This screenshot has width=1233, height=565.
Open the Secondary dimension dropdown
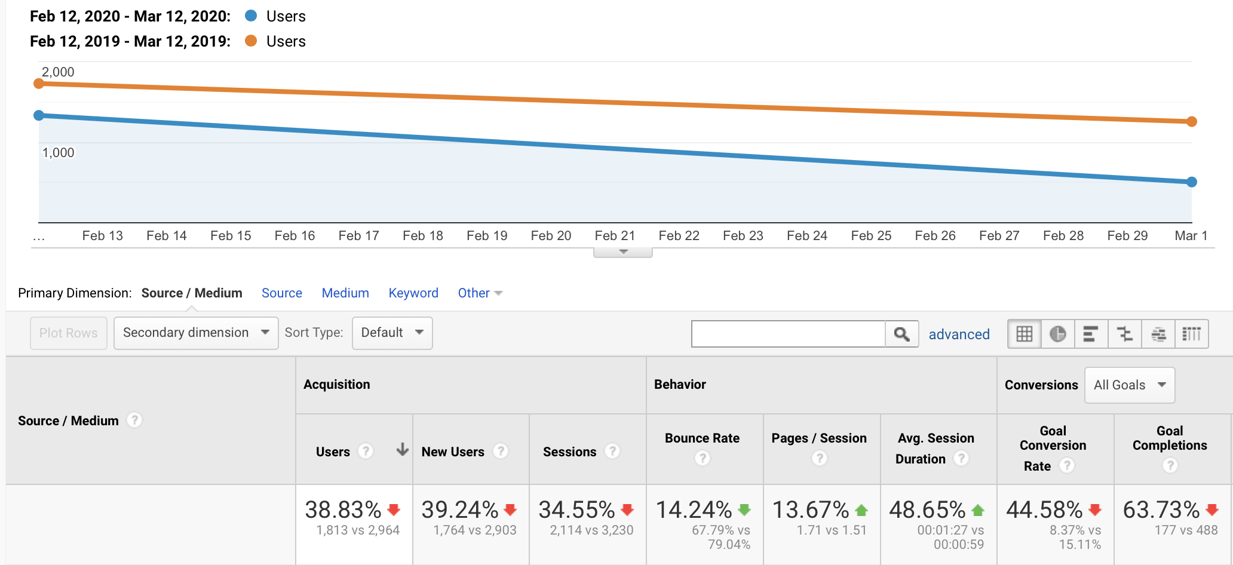click(196, 333)
